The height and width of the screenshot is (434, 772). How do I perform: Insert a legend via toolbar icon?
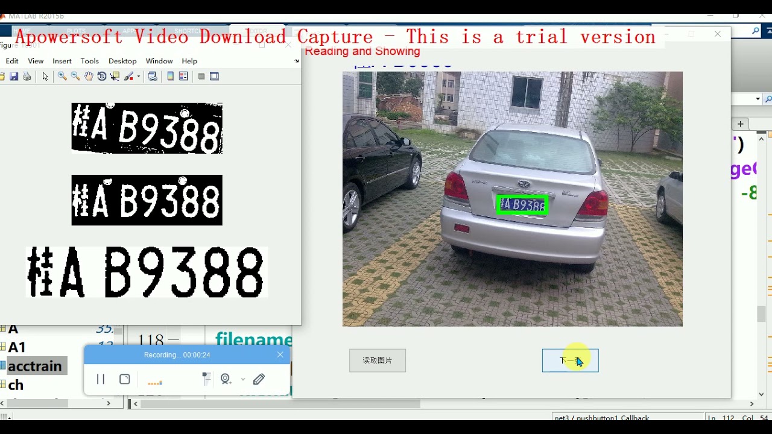tap(184, 77)
